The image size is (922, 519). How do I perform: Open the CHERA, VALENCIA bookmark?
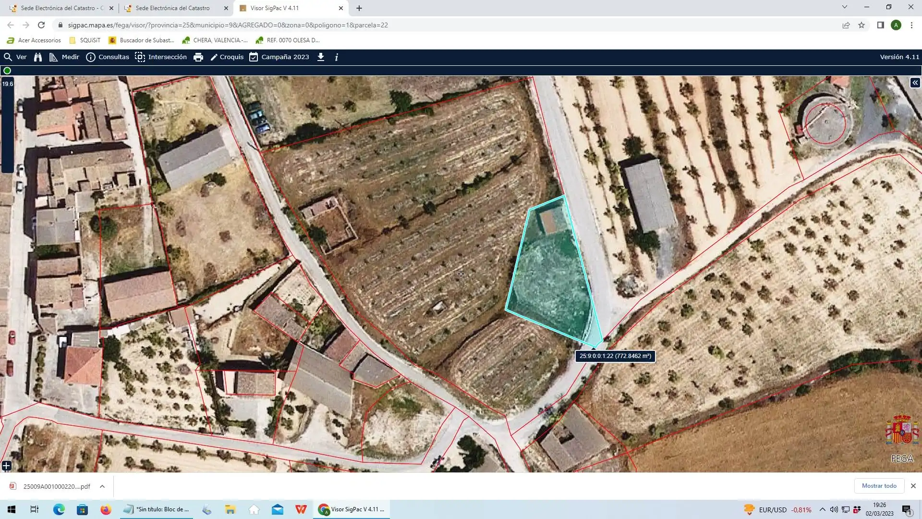pyautogui.click(x=215, y=40)
